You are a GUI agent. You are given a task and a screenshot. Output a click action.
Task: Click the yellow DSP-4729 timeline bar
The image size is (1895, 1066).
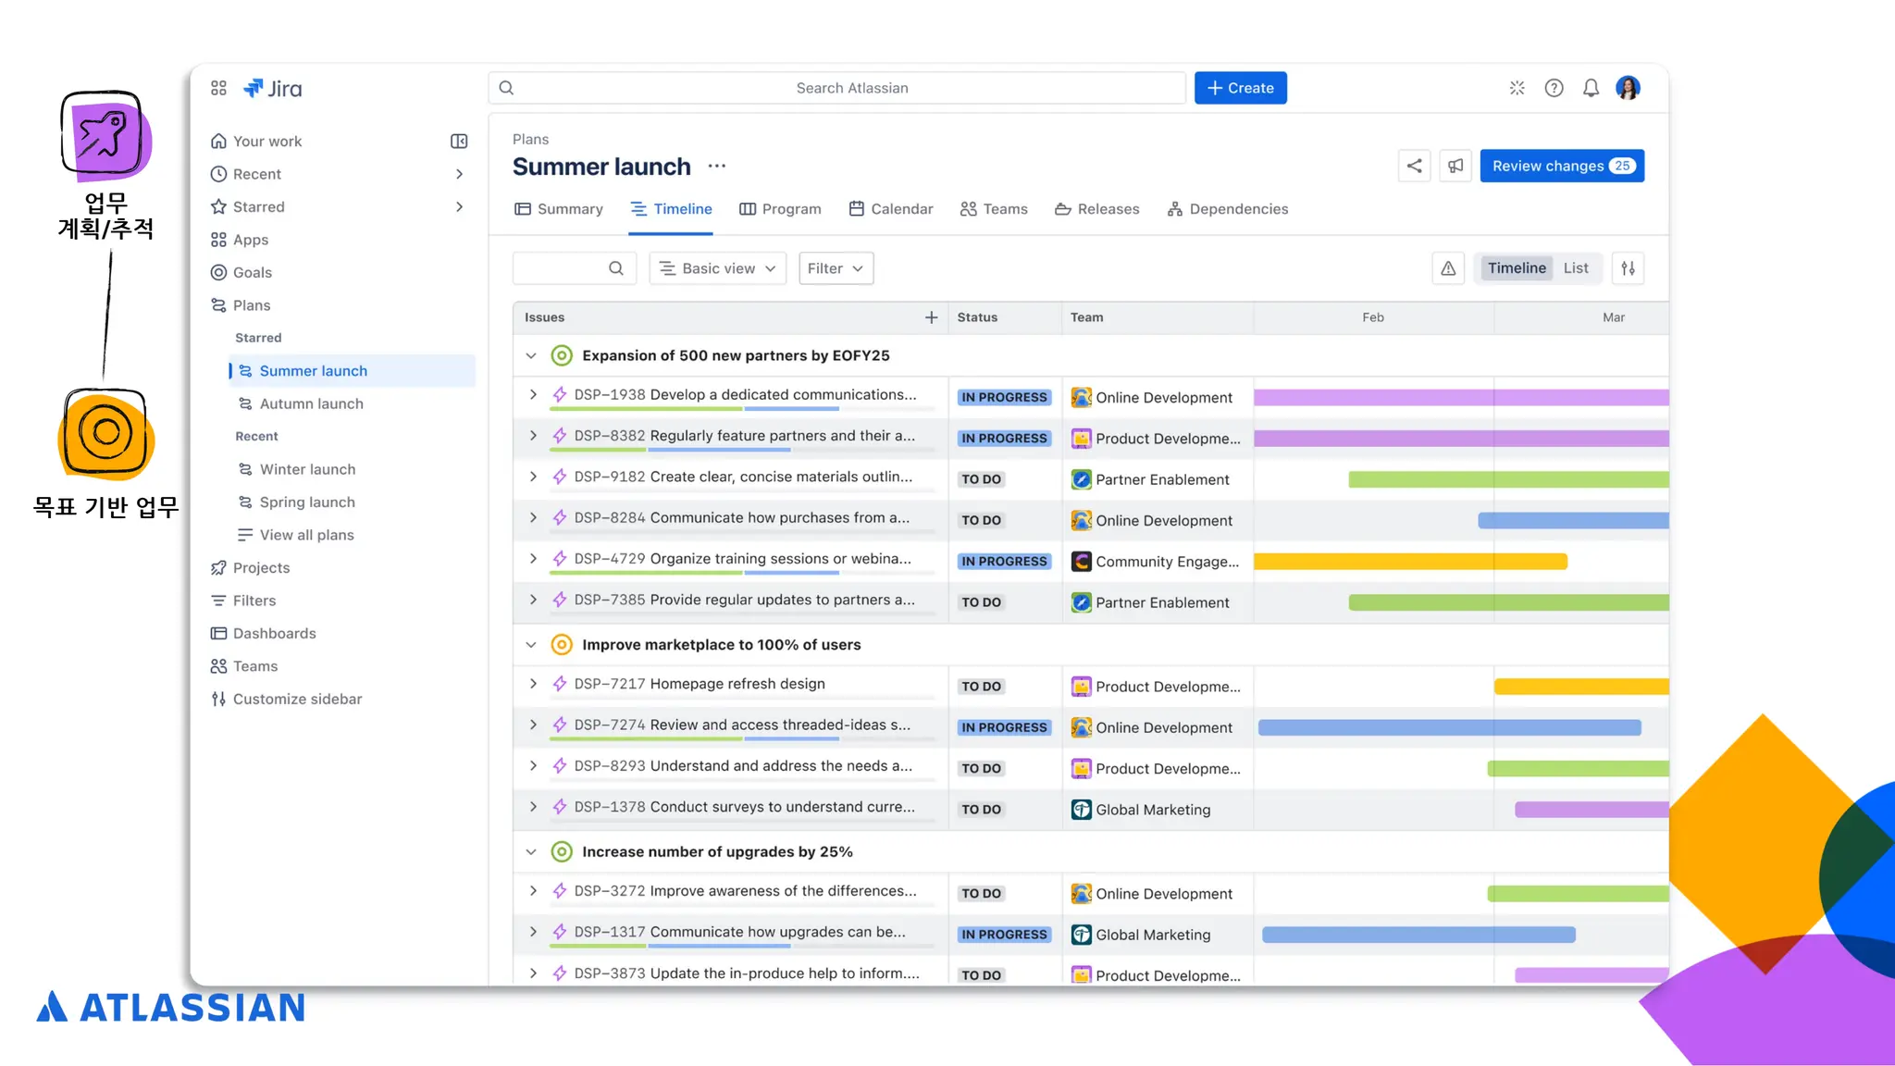click(1409, 562)
